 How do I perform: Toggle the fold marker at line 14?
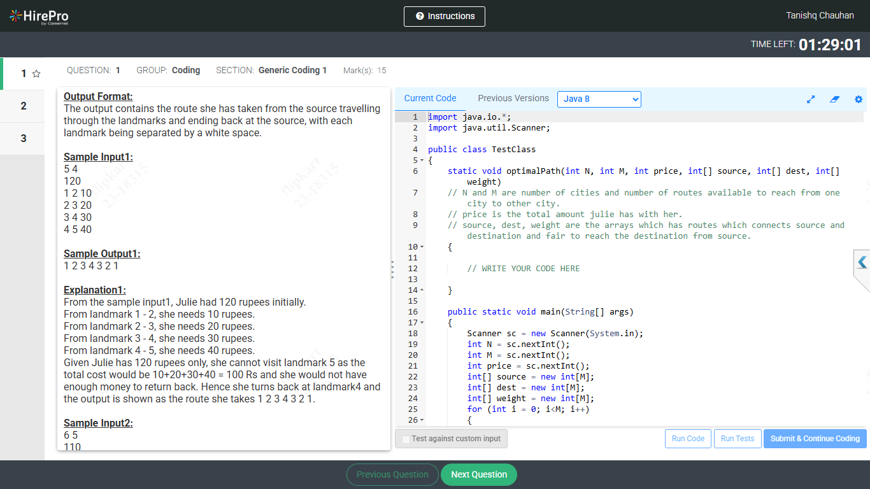point(422,290)
